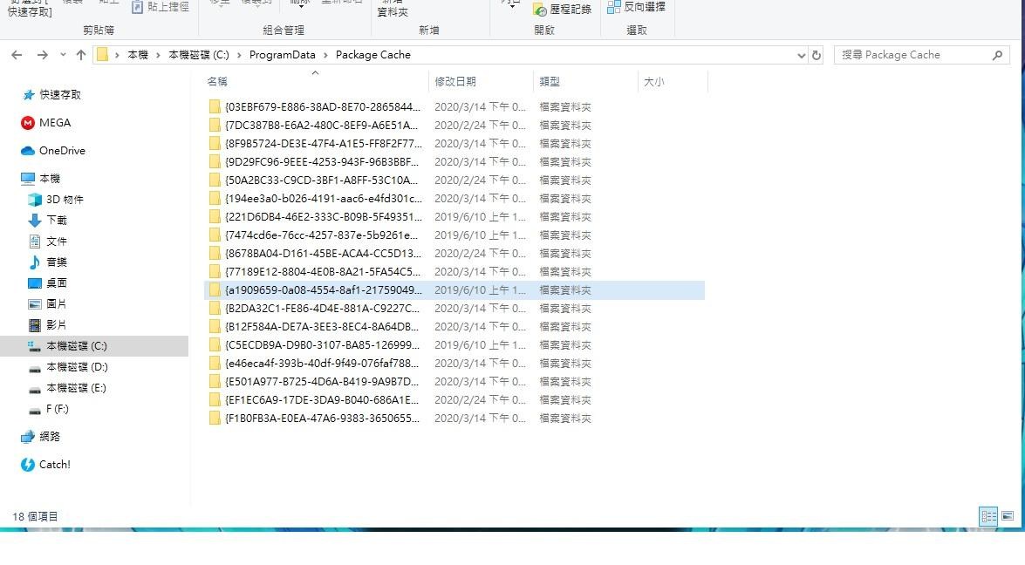Click the back navigation arrow
The width and height of the screenshot is (1025, 565).
pyautogui.click(x=17, y=54)
